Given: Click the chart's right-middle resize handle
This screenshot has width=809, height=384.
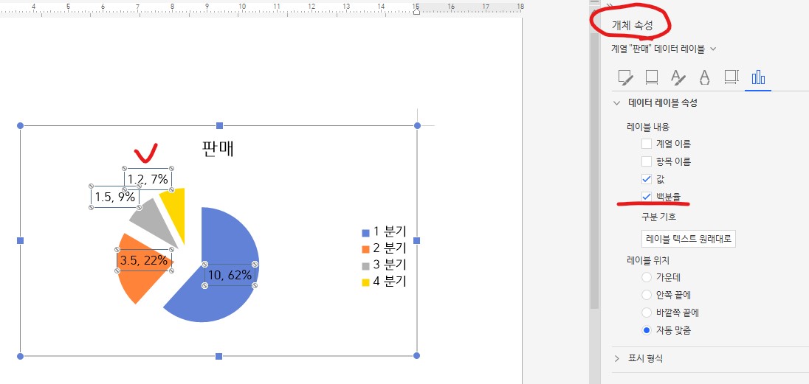Looking at the screenshot, I should [x=417, y=241].
